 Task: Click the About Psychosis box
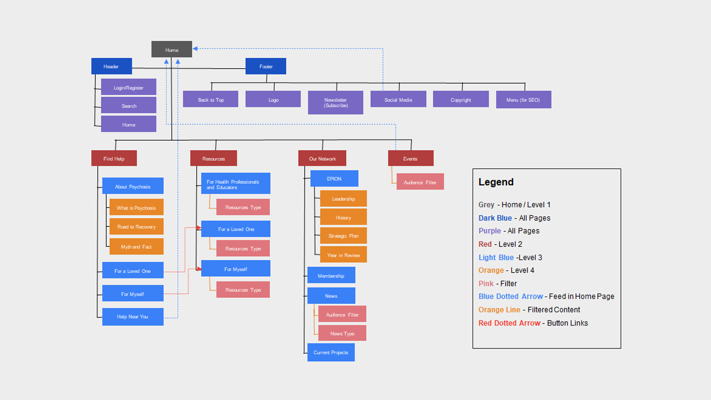tap(133, 186)
